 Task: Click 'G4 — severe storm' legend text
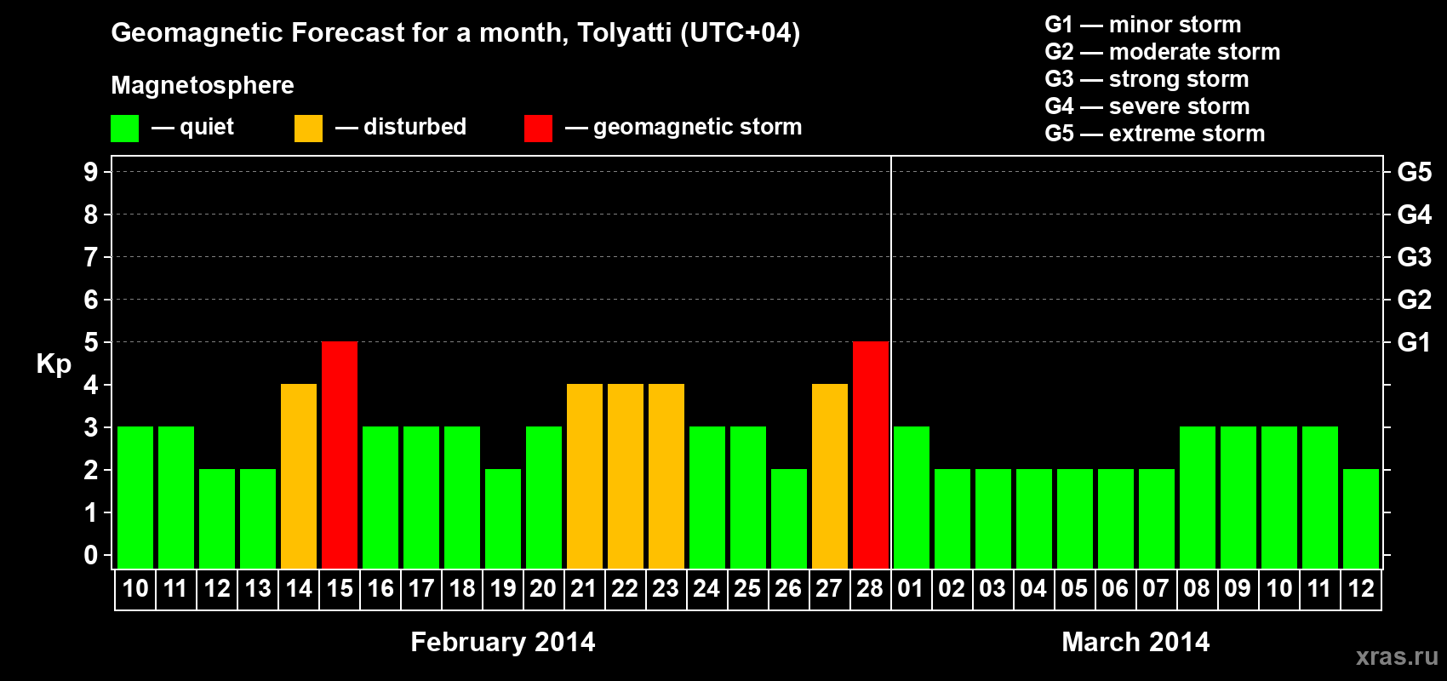(x=1147, y=106)
